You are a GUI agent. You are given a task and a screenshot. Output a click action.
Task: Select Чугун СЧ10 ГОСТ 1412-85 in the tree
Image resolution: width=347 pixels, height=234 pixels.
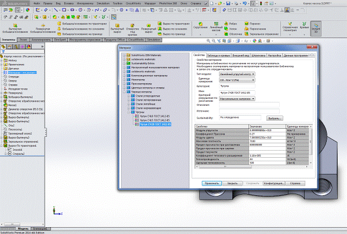(x=155, y=116)
